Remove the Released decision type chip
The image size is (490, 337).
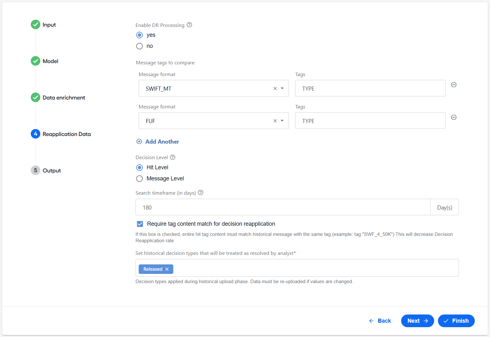(167, 269)
